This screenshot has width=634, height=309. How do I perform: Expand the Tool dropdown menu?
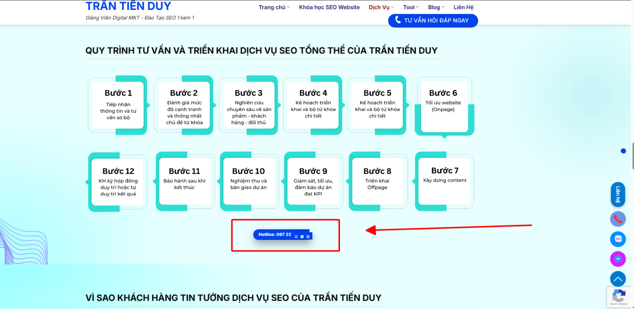pos(411,7)
